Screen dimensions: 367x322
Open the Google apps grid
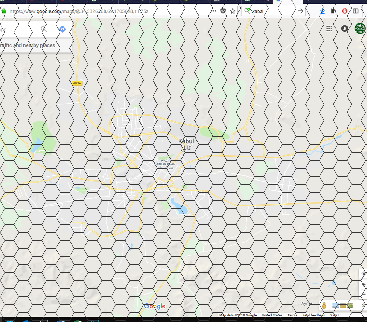point(329,29)
